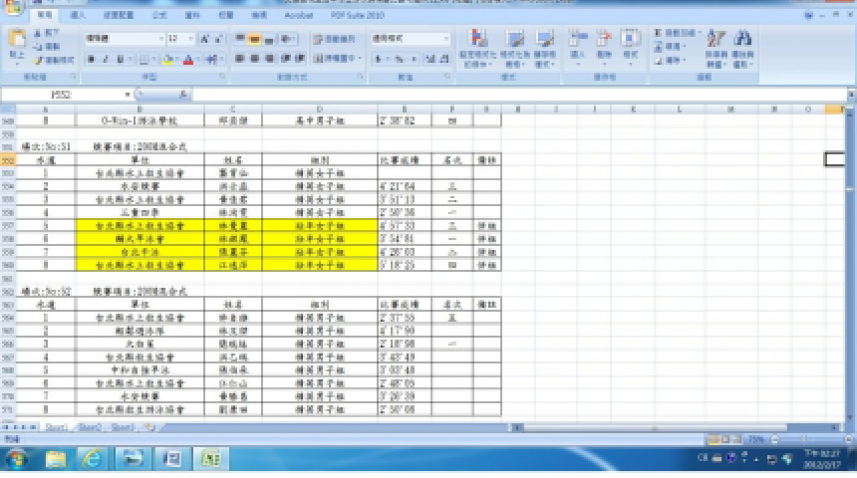Toggle Bold formatting
Image resolution: width=857 pixels, height=478 pixels.
(90, 59)
